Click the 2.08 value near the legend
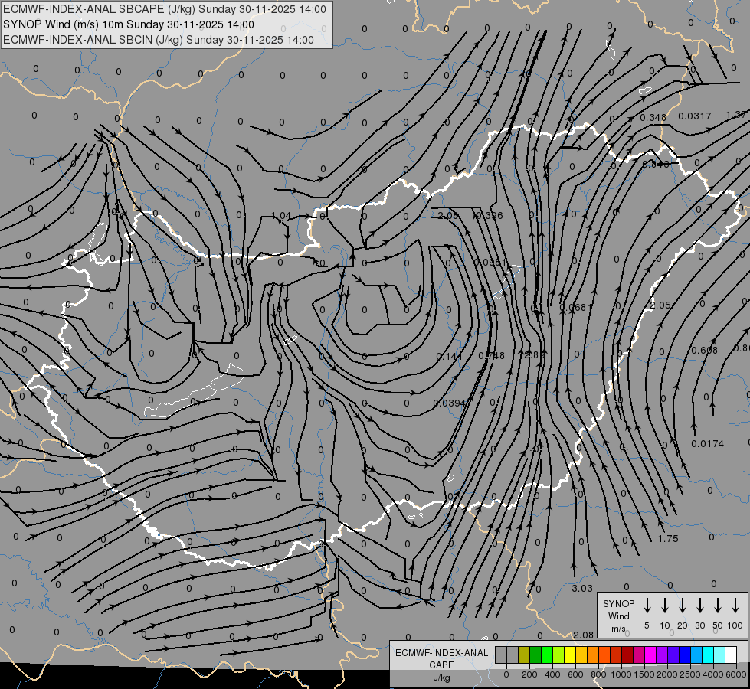Viewport: 750px width, 689px height. tap(584, 635)
